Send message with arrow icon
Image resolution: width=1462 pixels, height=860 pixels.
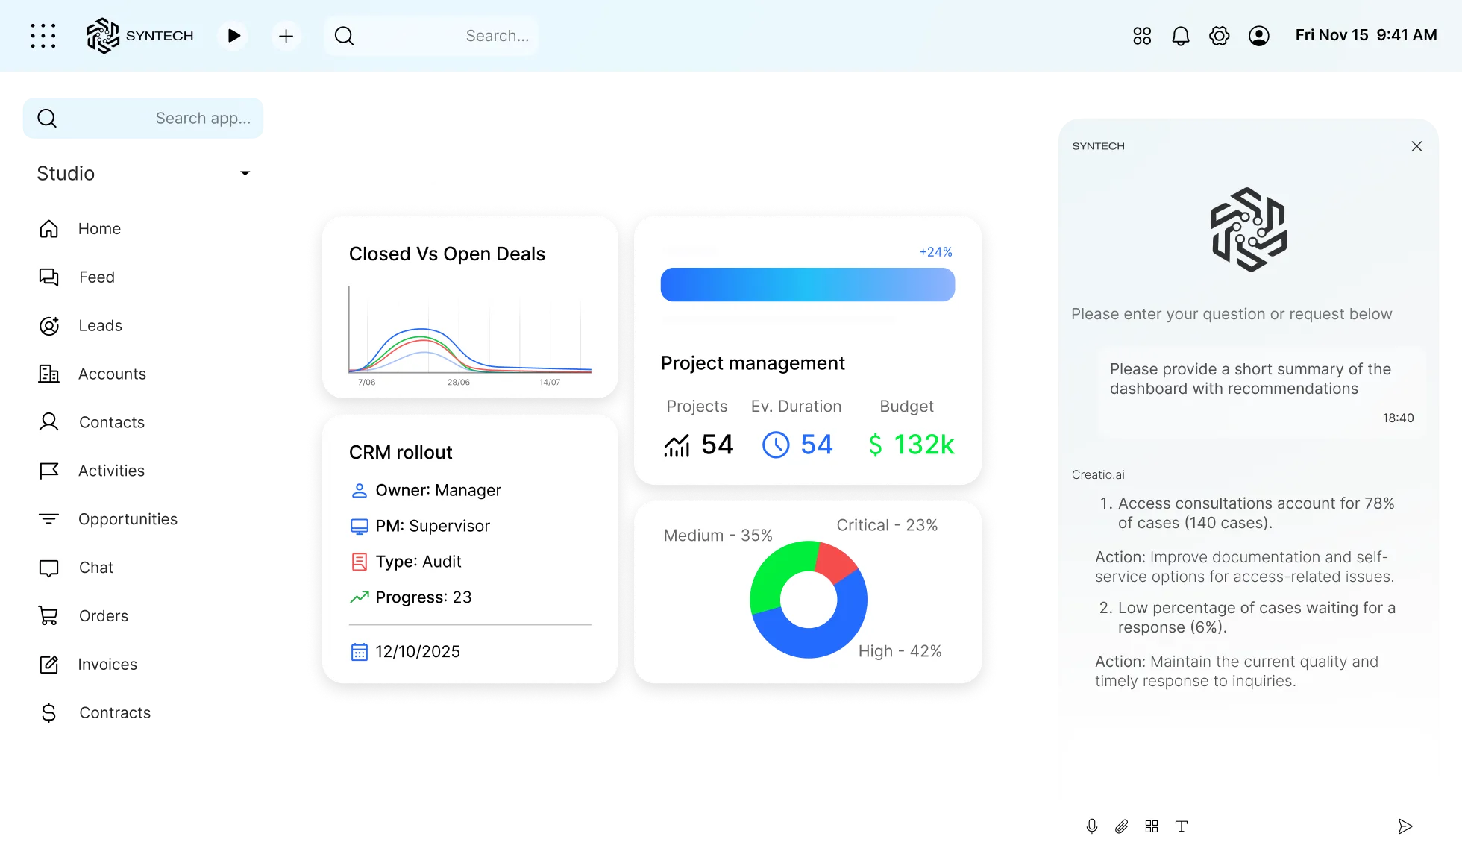click(1405, 826)
